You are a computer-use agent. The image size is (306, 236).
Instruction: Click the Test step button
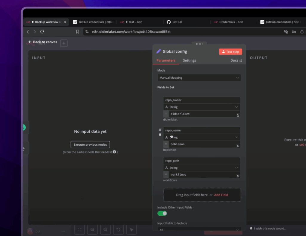coord(230,52)
